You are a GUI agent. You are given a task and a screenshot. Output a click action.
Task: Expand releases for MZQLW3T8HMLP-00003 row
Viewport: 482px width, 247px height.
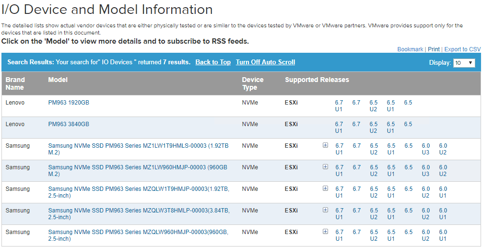(326, 210)
